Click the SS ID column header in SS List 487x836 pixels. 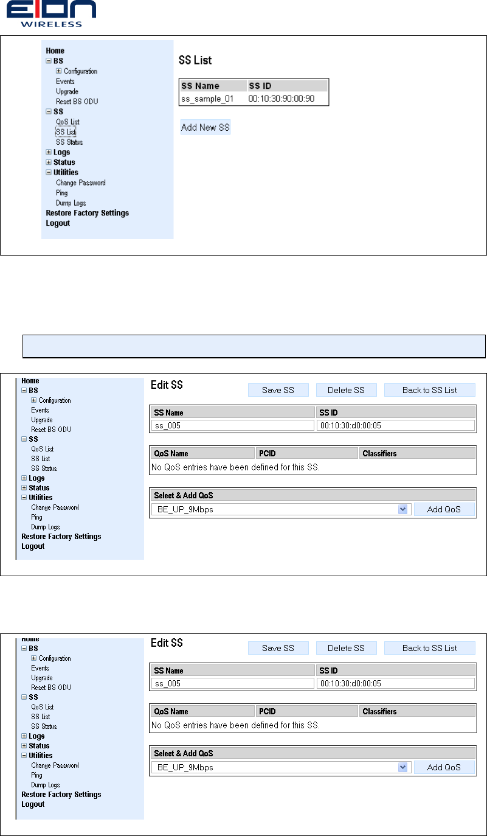(288, 86)
